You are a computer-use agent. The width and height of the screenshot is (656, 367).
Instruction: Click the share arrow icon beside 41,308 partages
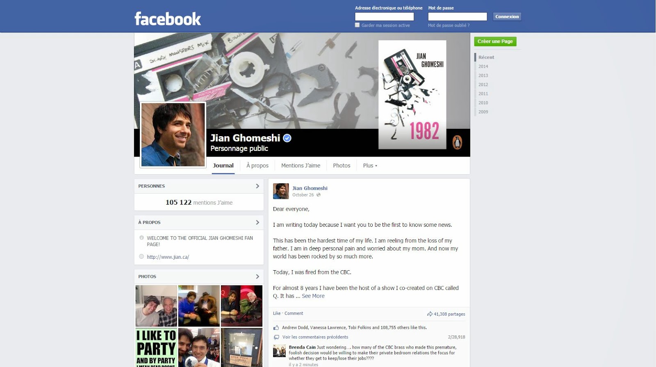tap(430, 314)
